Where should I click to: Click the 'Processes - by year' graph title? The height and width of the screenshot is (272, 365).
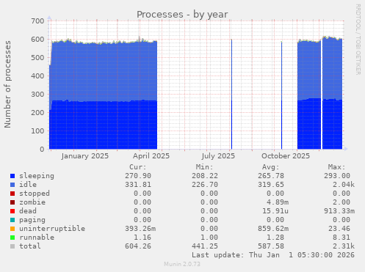pyautogui.click(x=182, y=15)
